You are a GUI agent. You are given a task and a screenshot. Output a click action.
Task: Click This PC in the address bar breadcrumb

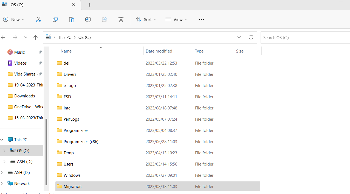pos(64,37)
